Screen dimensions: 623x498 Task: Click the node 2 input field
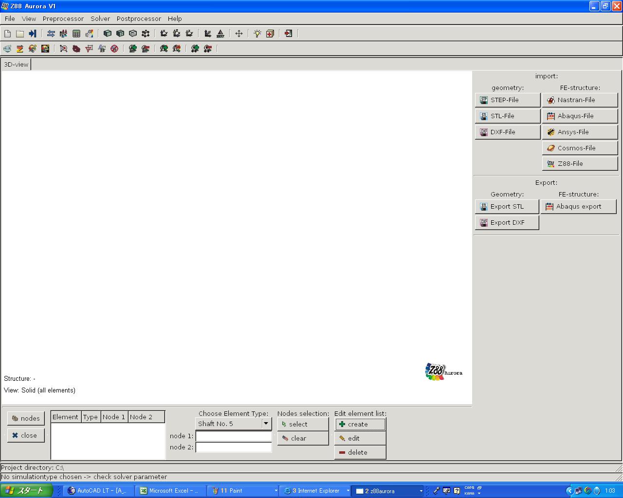tap(234, 447)
